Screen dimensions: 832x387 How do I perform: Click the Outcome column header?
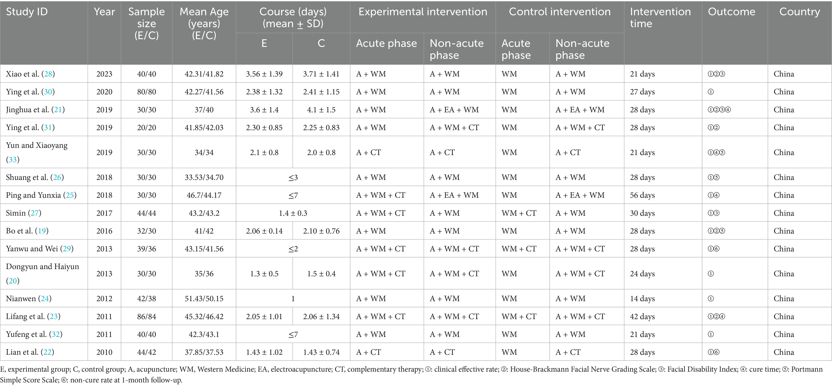tap(731, 12)
